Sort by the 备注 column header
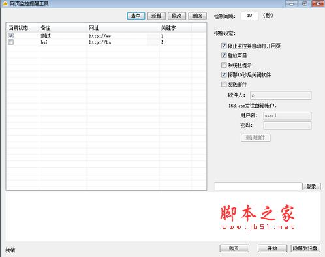 pos(63,28)
